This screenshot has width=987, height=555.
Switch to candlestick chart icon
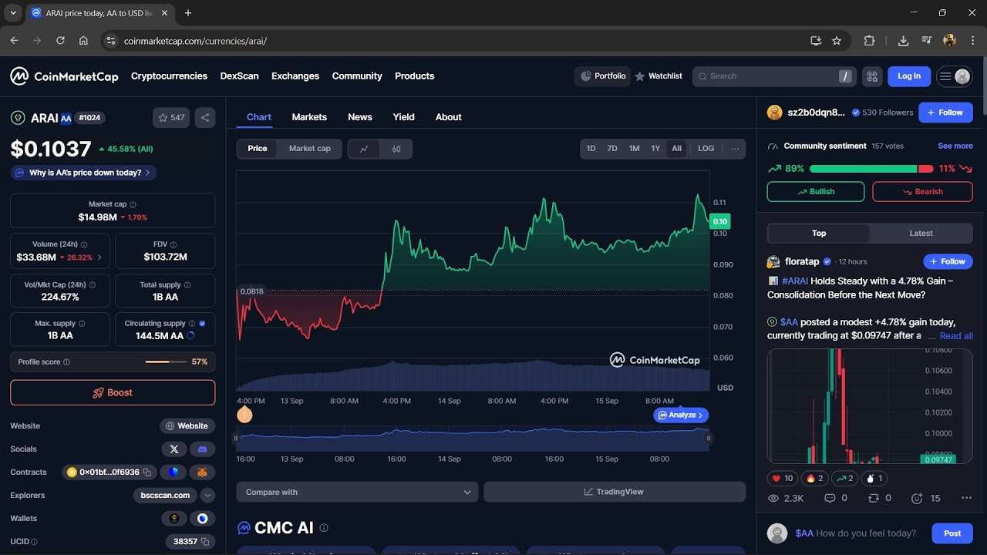click(396, 149)
